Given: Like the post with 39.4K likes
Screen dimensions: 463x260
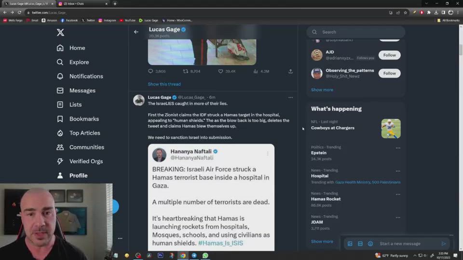Looking at the screenshot, I should point(221,71).
